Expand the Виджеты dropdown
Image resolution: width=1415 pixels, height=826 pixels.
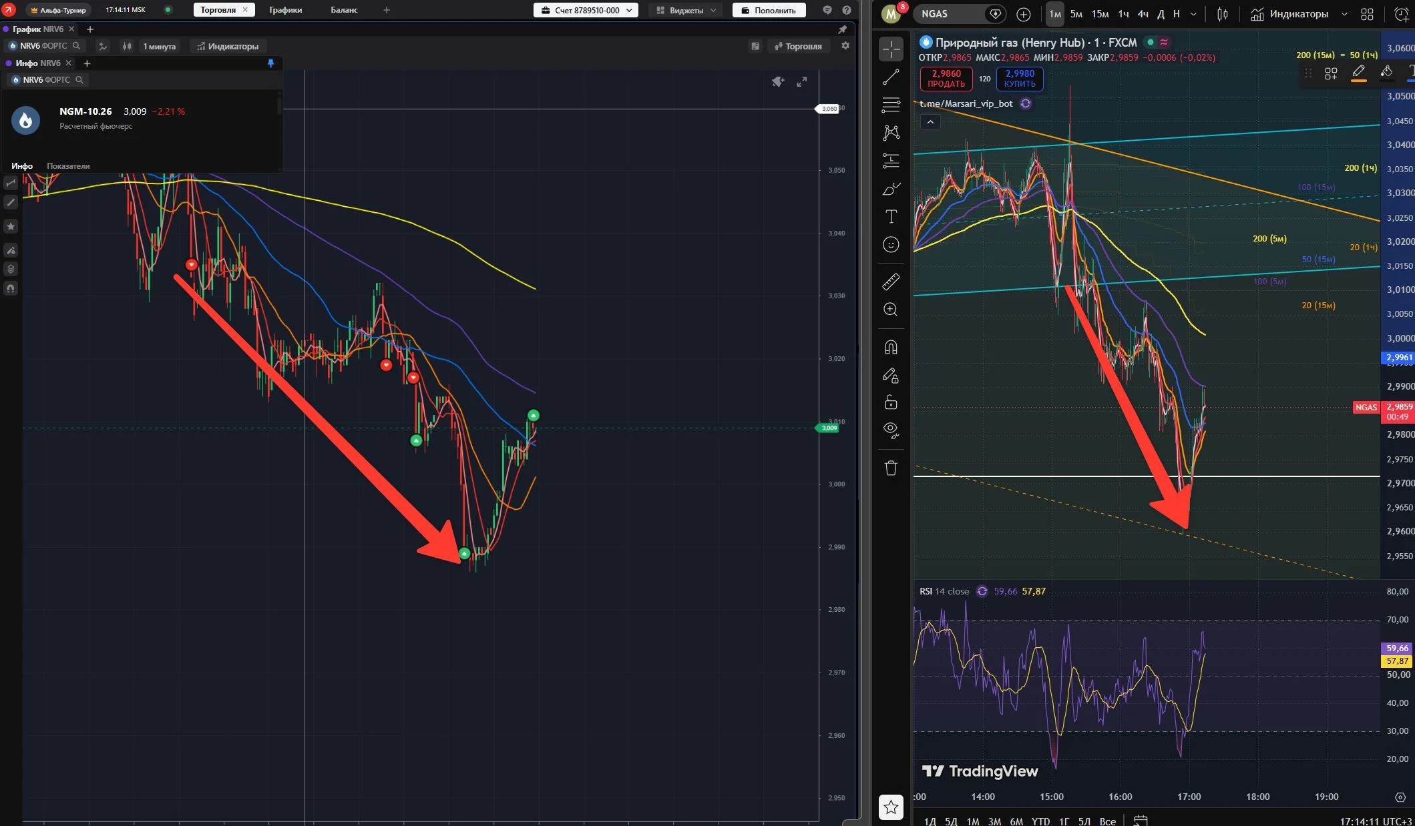click(686, 10)
